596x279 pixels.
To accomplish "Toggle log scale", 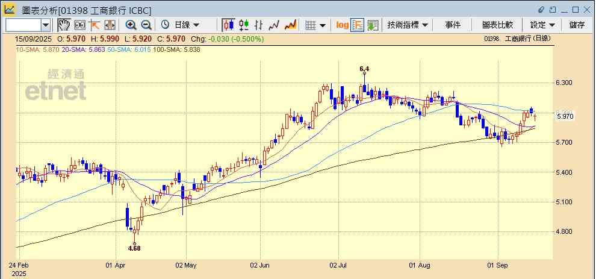I will (x=342, y=25).
